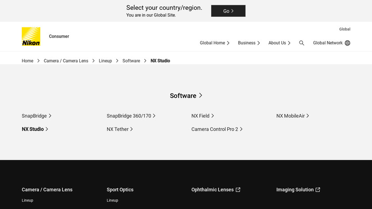
Task: Click chevron after Business
Action: [259, 43]
